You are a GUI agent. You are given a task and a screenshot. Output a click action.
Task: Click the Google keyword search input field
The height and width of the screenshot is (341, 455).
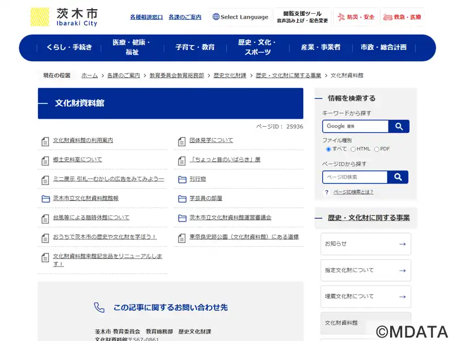(x=355, y=126)
